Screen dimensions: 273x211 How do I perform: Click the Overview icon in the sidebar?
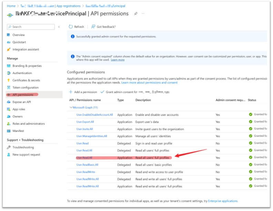click(9, 35)
